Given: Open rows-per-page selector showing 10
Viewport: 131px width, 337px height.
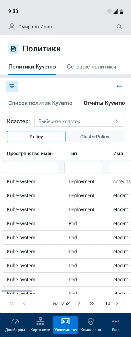Looking at the screenshot, I should tap(112, 303).
